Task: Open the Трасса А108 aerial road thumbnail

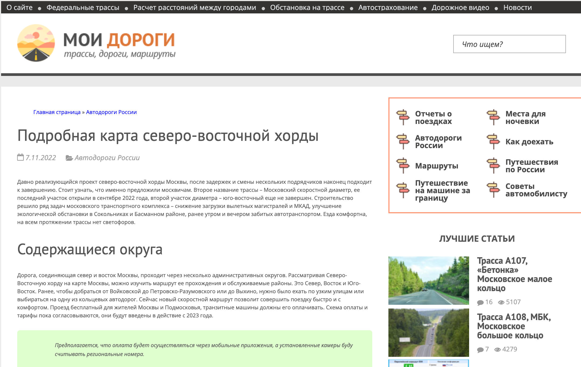Action: click(x=429, y=333)
